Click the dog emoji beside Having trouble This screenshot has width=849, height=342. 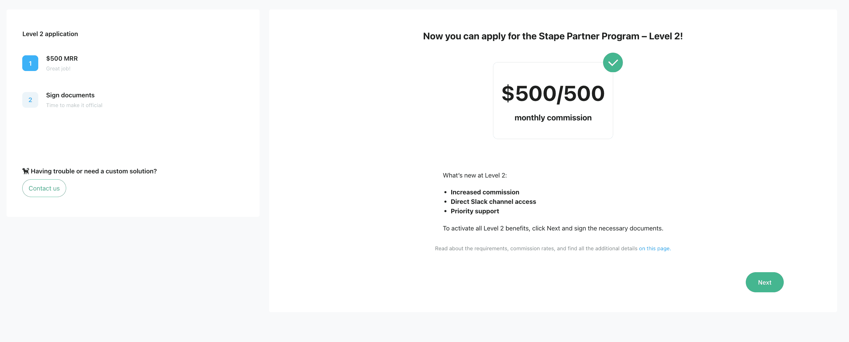pyautogui.click(x=26, y=171)
